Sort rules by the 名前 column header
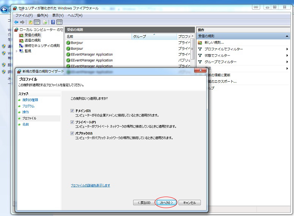294x216 pixels. pos(98,36)
